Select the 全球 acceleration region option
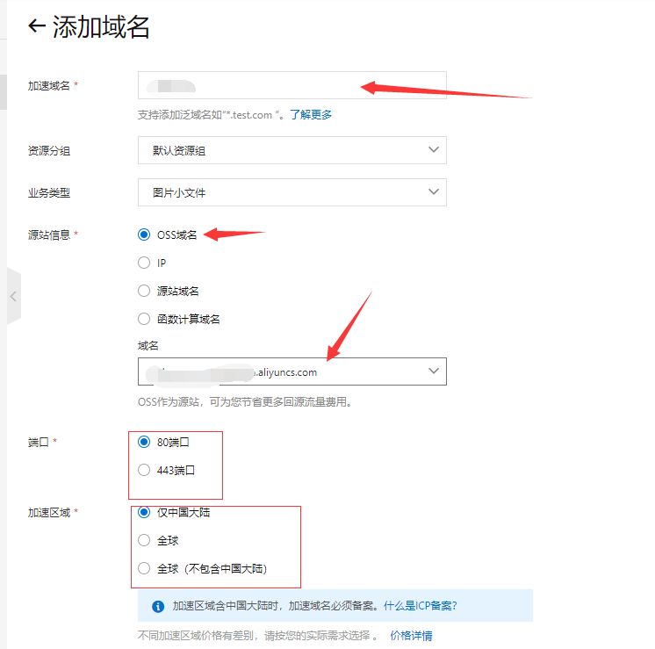The height and width of the screenshot is (649, 655). [144, 541]
